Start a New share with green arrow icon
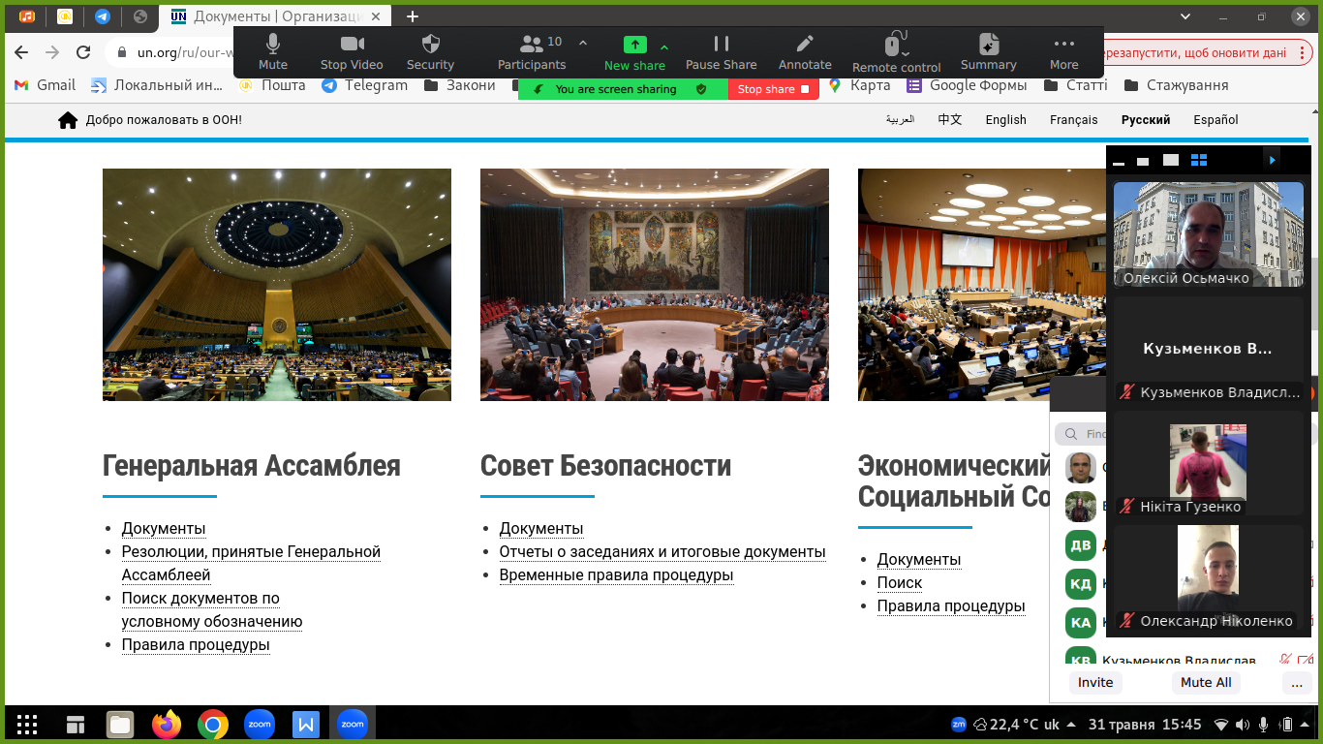 tap(634, 46)
